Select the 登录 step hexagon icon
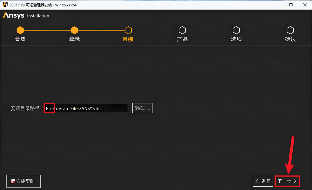The image size is (312, 190). click(x=74, y=30)
